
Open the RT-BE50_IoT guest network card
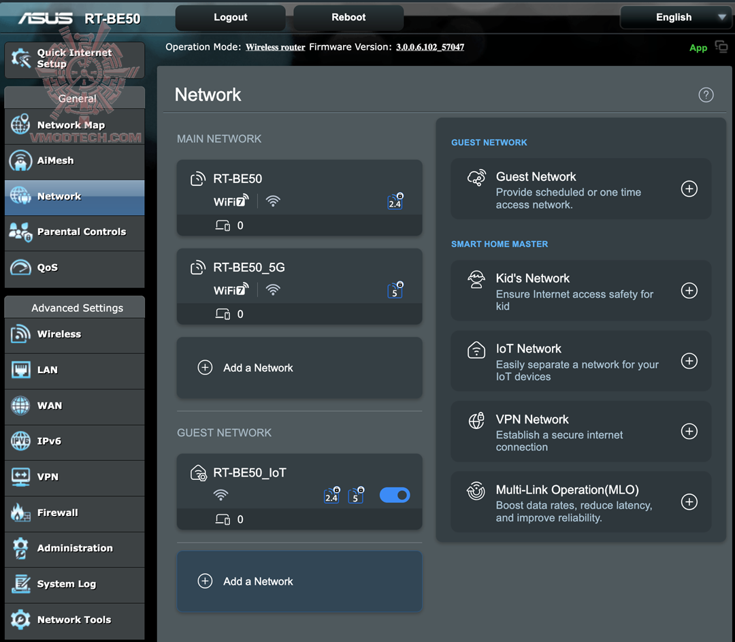coord(299,492)
